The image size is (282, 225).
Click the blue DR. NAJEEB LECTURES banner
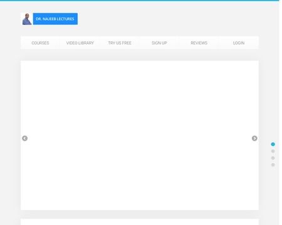coord(55,19)
